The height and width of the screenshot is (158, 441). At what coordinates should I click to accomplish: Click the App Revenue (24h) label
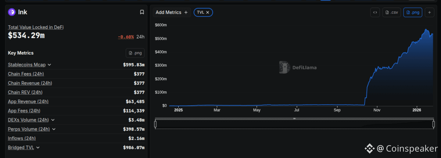click(x=28, y=102)
